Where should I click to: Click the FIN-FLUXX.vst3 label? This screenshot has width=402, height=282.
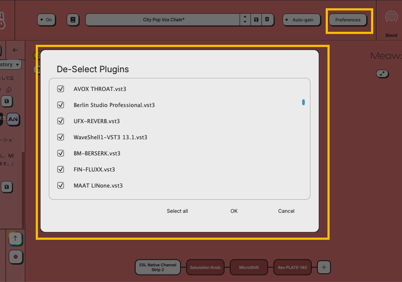pos(94,170)
